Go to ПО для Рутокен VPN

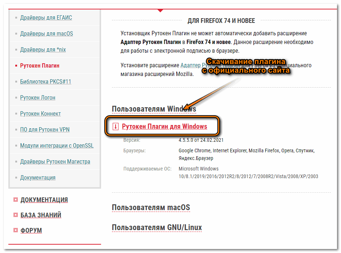coord(45,130)
